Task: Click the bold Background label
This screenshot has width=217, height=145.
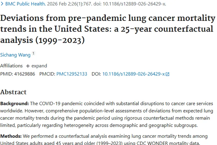Action: (14, 104)
